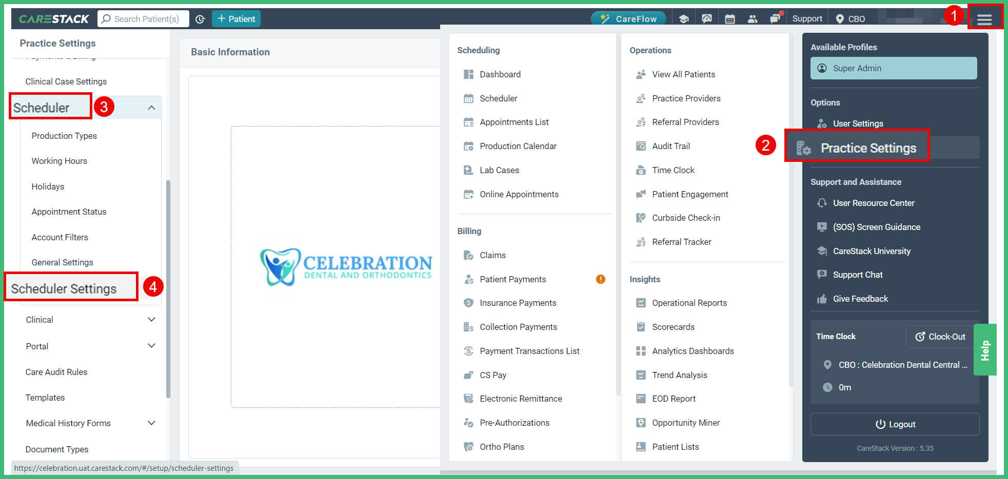Select the Time Clock icon in Operations menu

tap(641, 170)
